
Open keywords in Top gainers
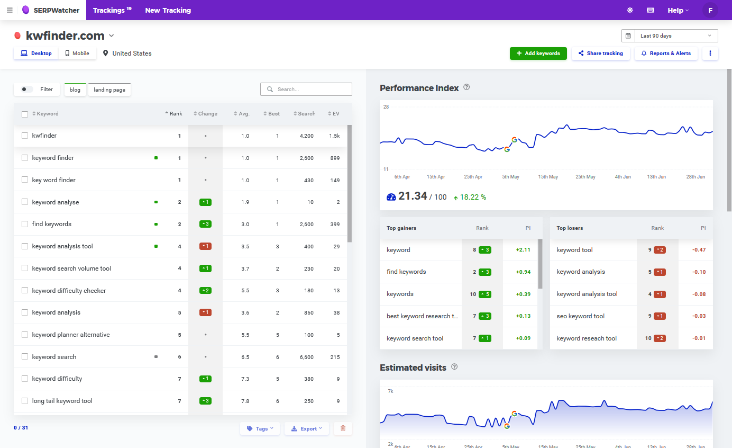point(400,294)
